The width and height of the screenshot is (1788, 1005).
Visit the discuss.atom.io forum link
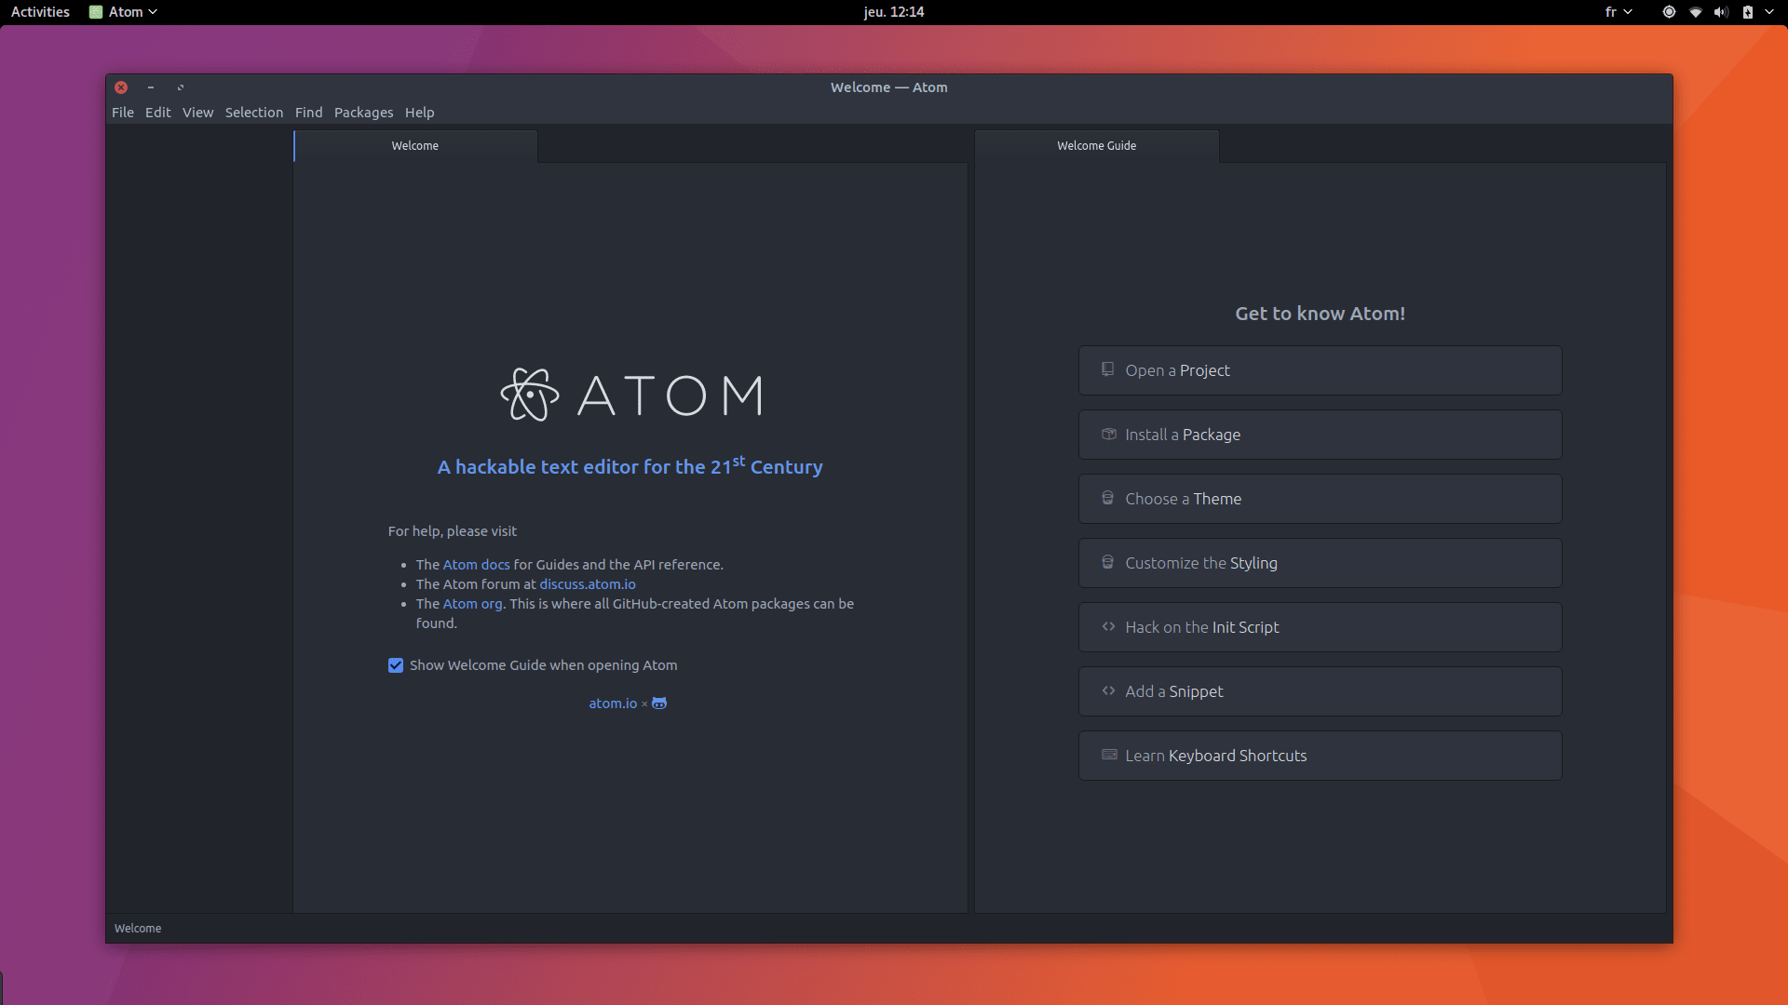(587, 584)
